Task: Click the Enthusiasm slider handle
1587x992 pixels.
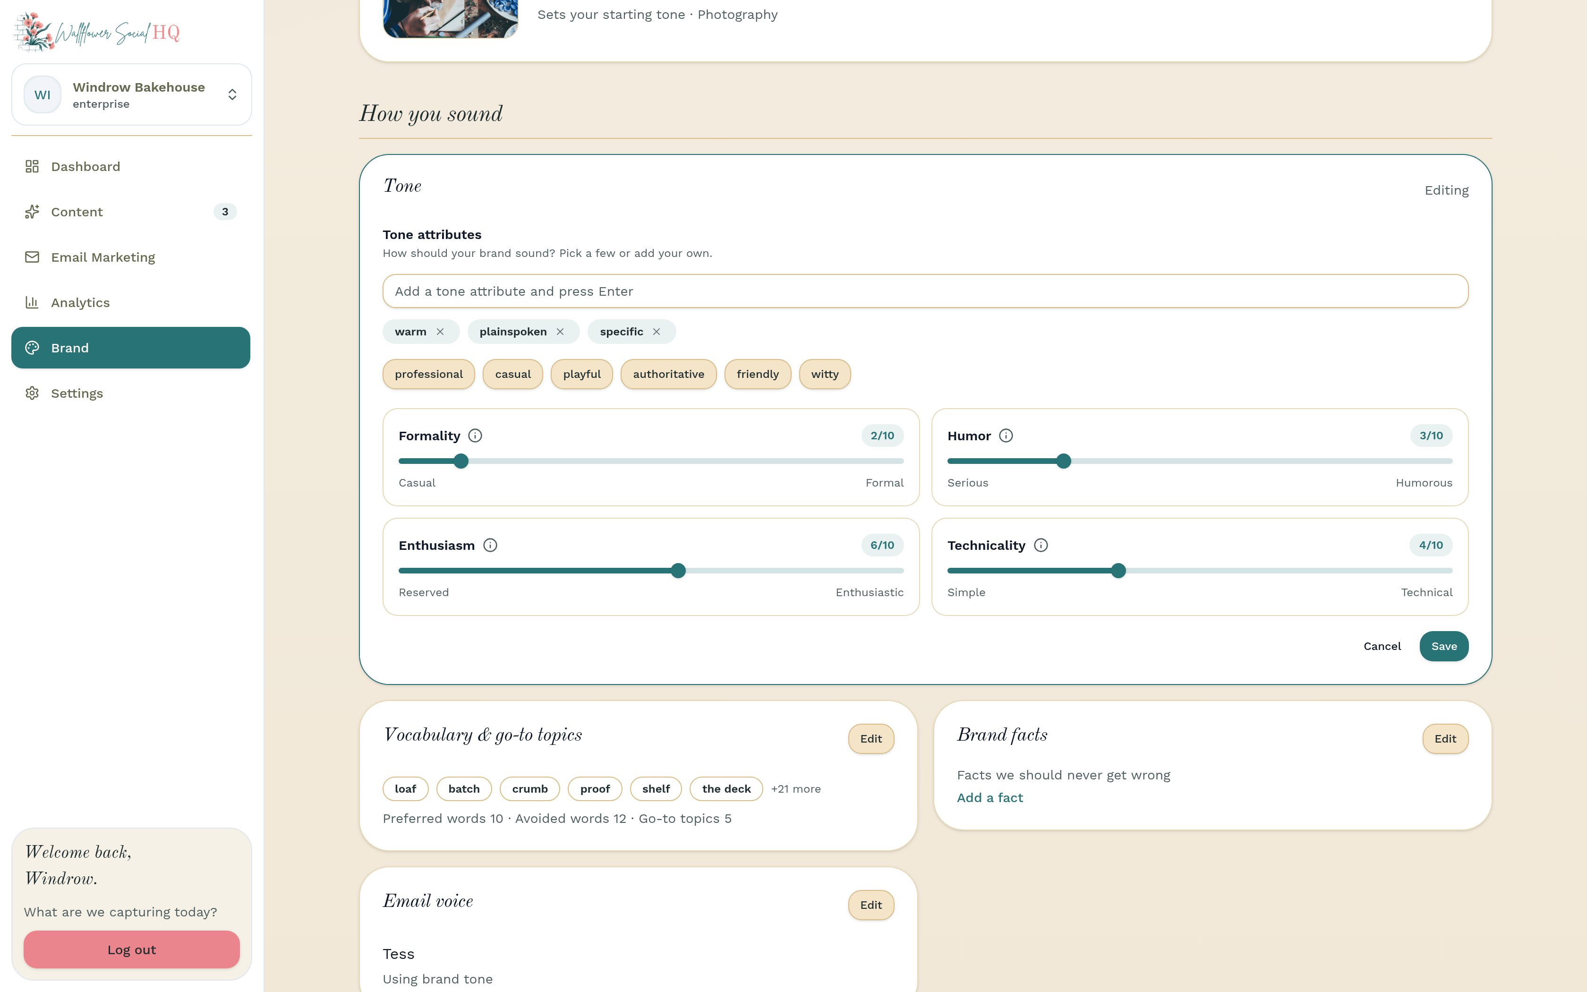Action: click(x=679, y=571)
